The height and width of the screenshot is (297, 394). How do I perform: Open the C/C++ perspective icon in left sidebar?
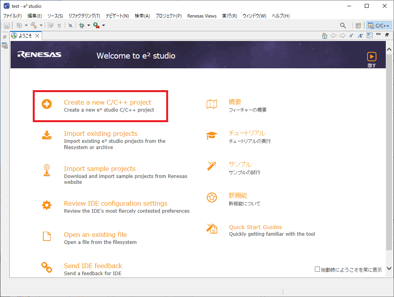5,46
